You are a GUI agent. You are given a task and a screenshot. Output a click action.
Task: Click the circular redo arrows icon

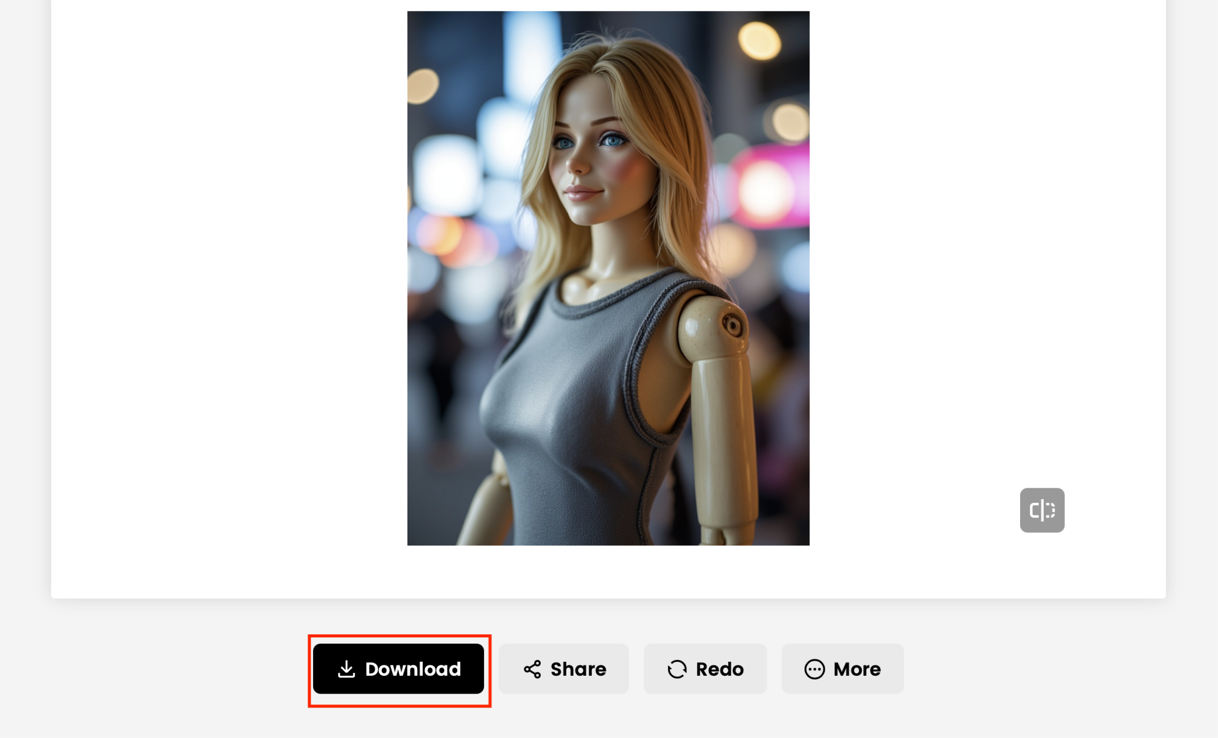click(677, 669)
